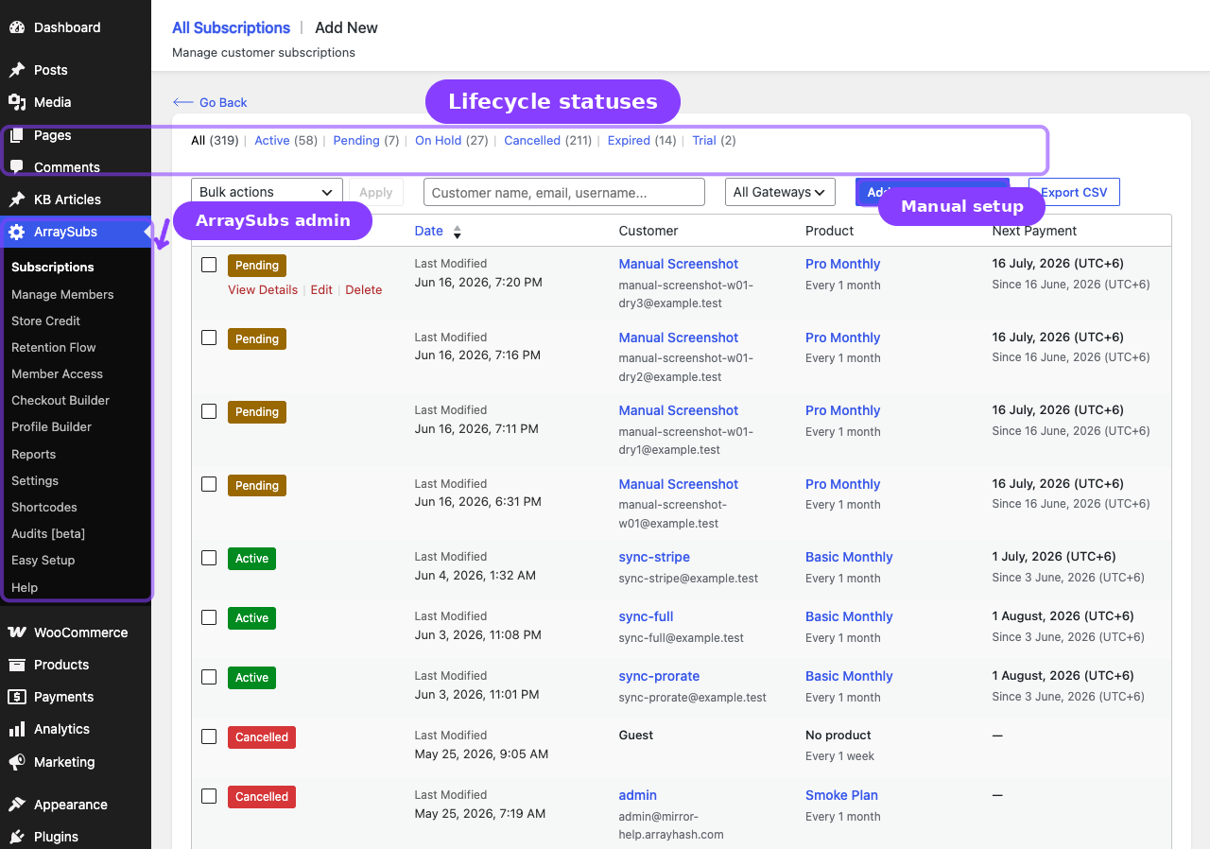The image size is (1210, 849).
Task: Open the admin customer link
Action: click(x=638, y=795)
